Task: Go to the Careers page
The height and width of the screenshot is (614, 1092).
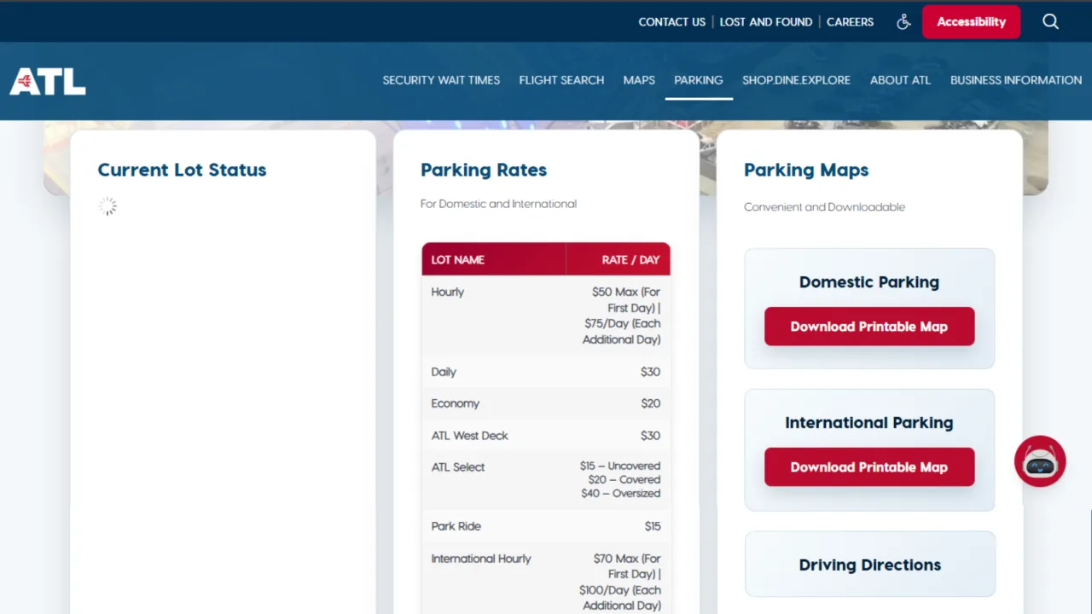Action: [850, 22]
